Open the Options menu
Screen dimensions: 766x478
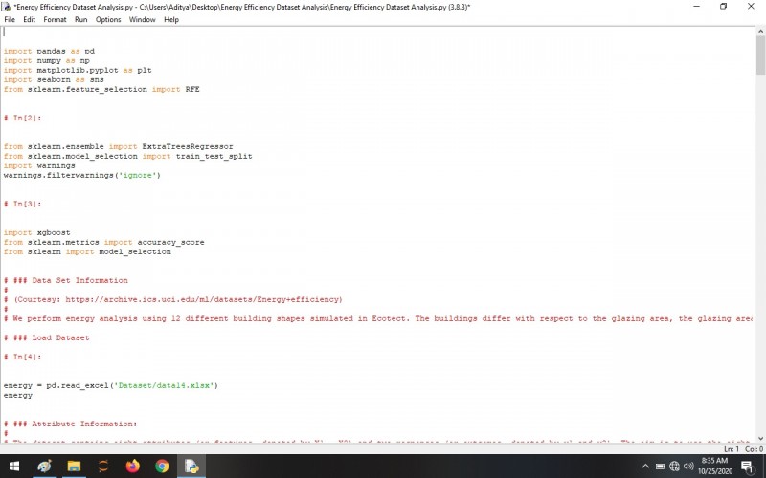pos(108,19)
